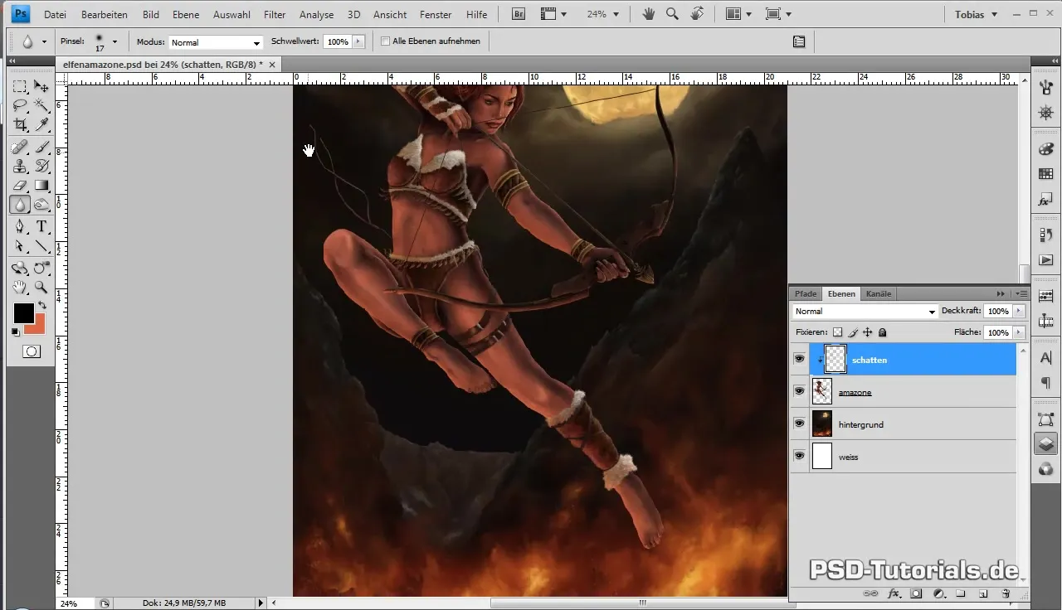Hide the hintergrund layer
Screen dimensions: 1062x610
click(x=799, y=424)
